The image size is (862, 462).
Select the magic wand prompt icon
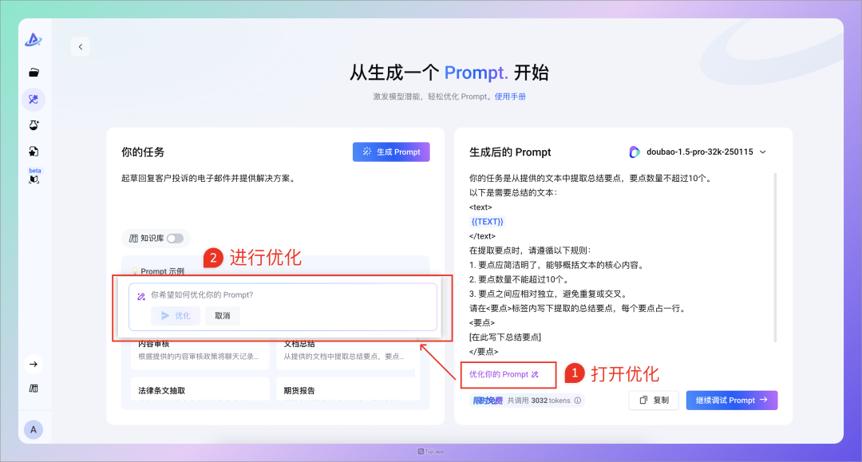click(34, 99)
